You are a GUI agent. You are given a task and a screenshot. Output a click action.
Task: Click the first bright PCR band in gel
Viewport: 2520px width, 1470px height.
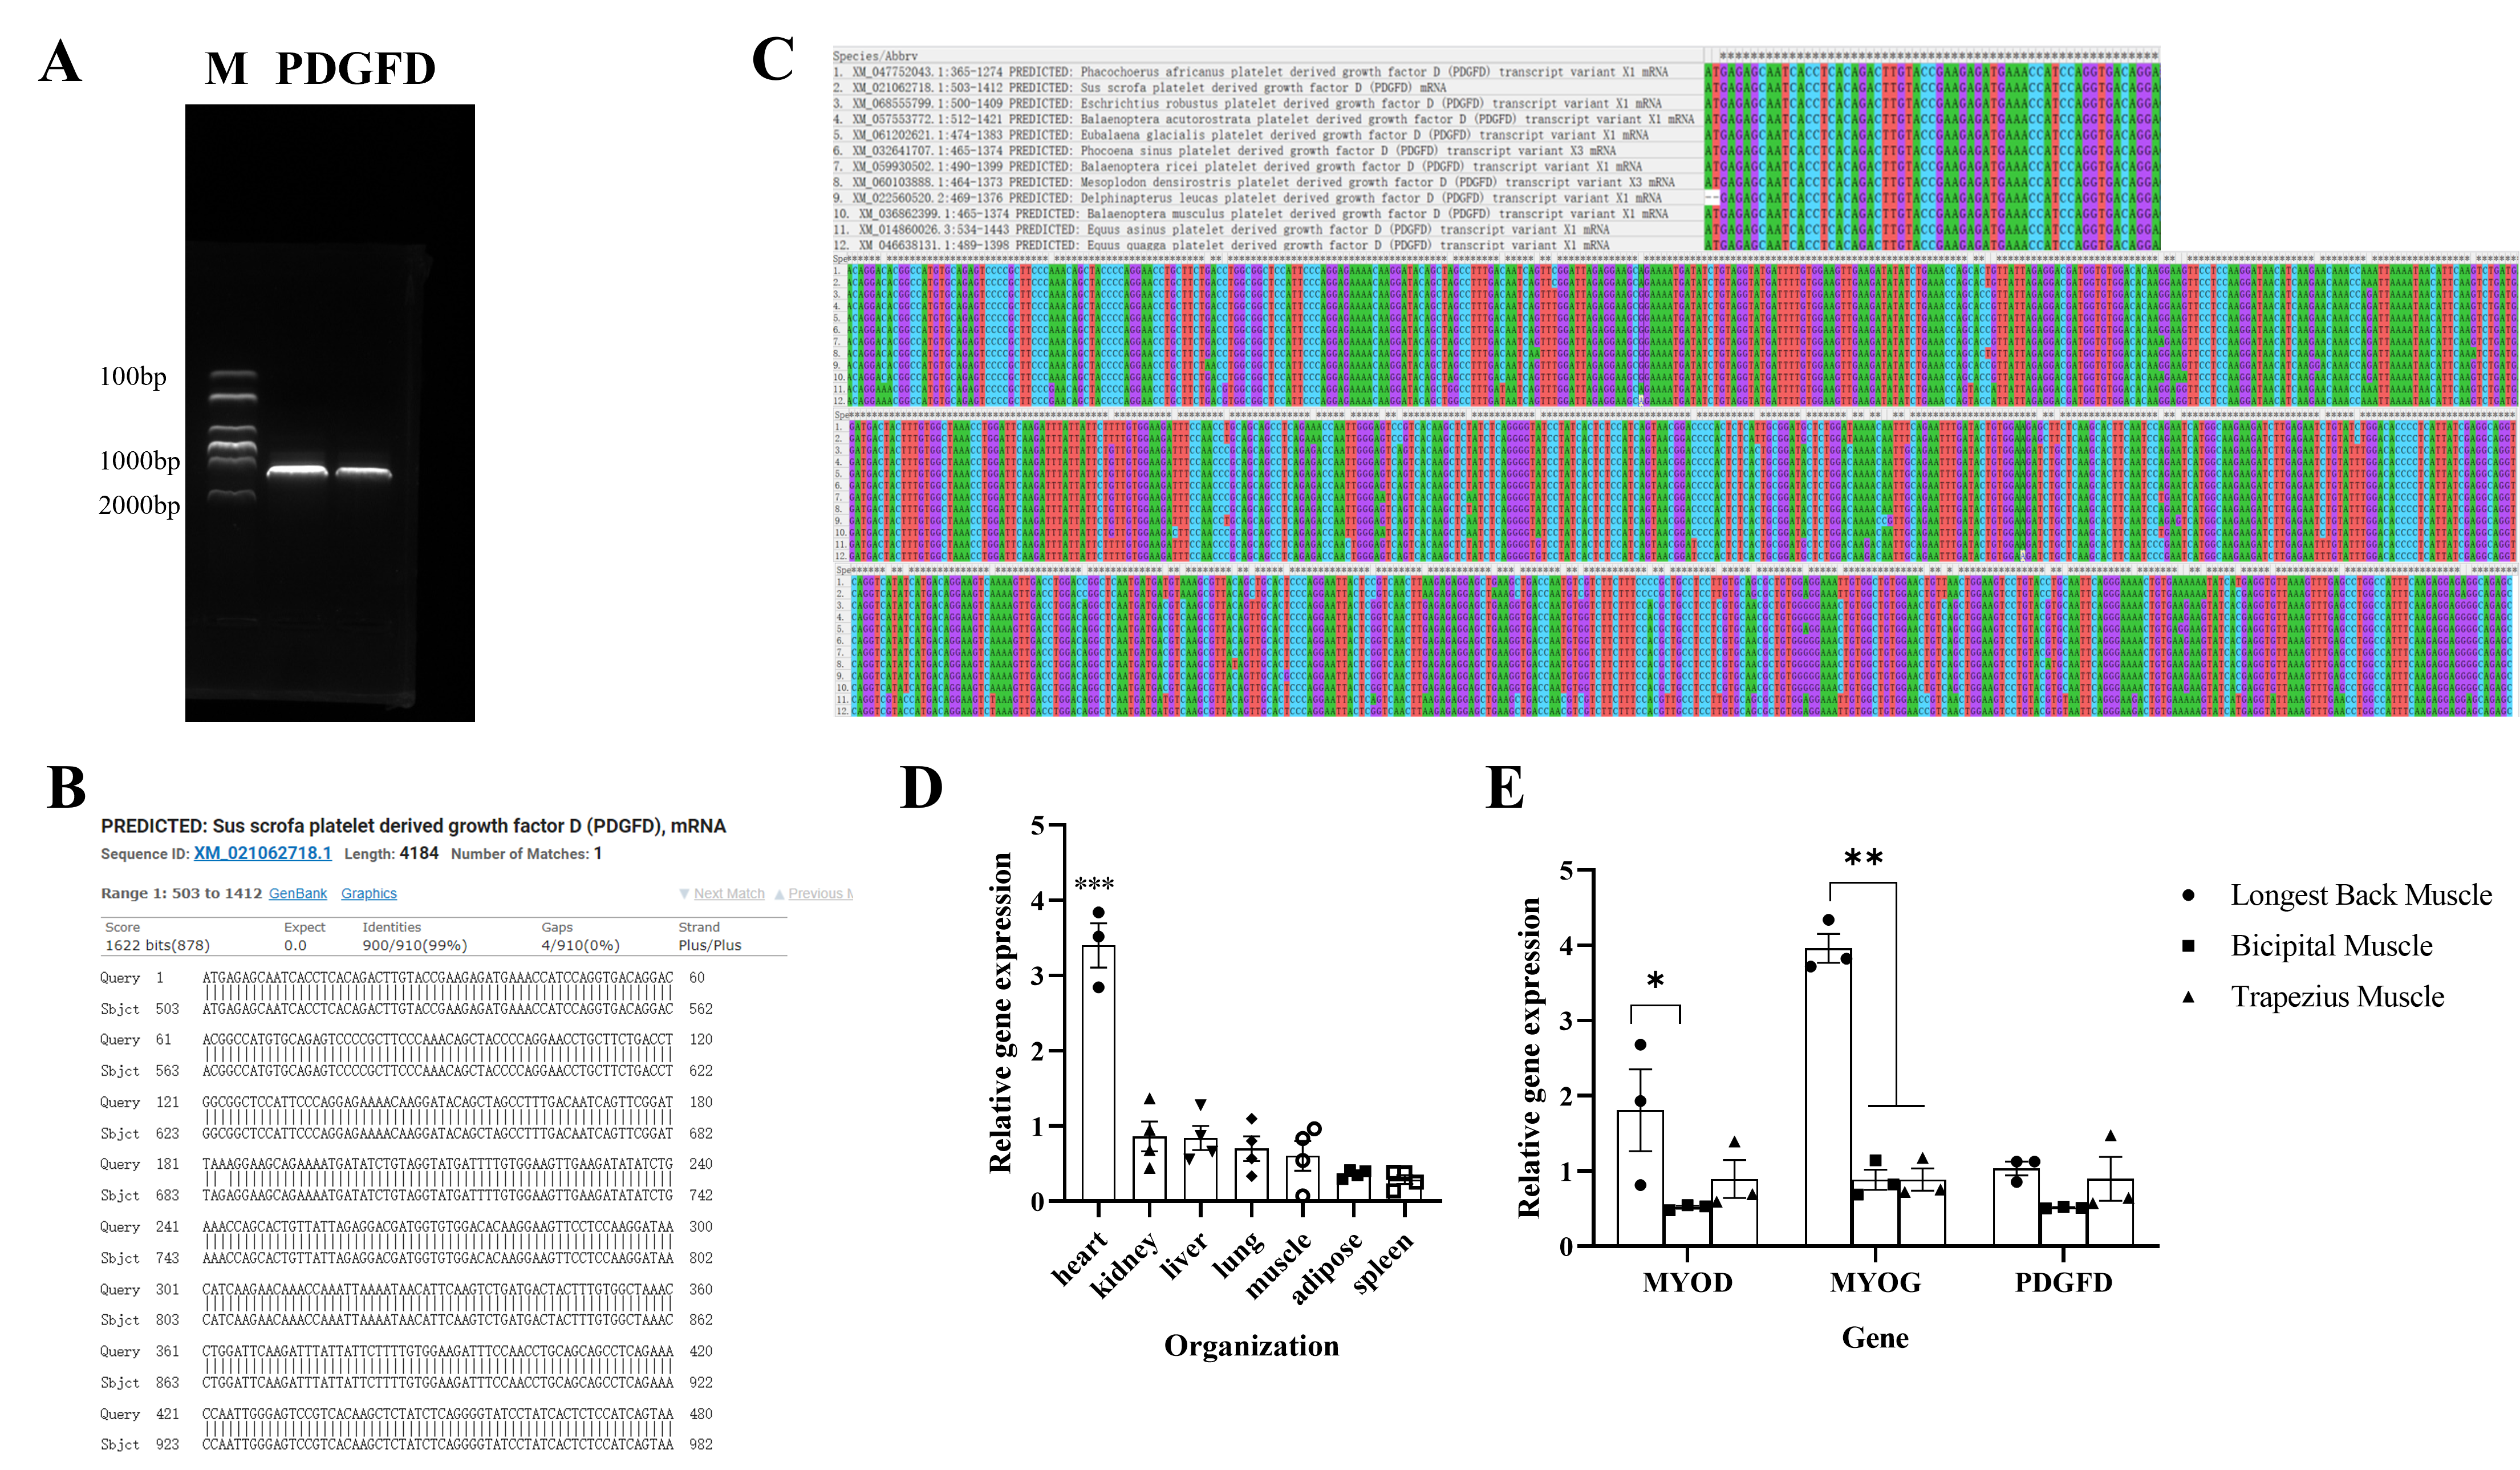tap(297, 471)
